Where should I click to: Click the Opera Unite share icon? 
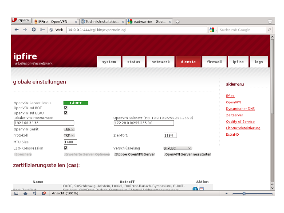pos(35,193)
